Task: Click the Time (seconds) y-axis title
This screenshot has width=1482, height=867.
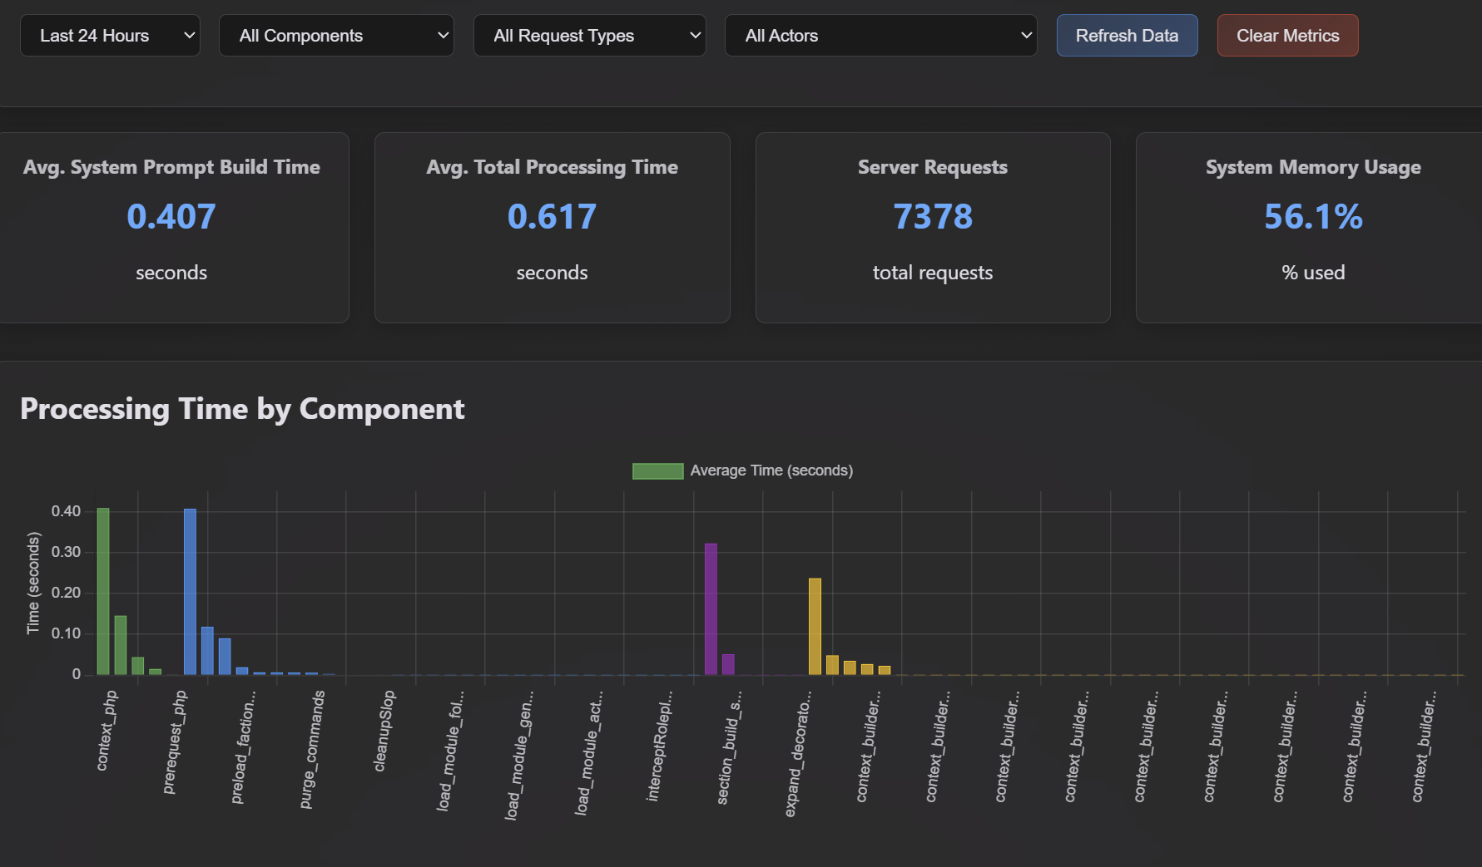Action: click(x=33, y=584)
